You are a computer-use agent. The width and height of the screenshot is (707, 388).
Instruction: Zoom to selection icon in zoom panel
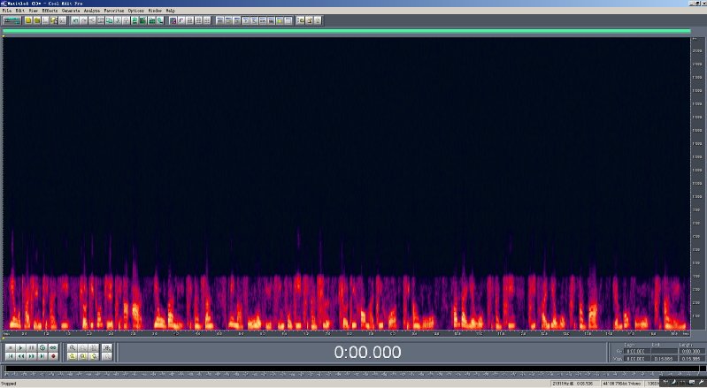coord(73,356)
